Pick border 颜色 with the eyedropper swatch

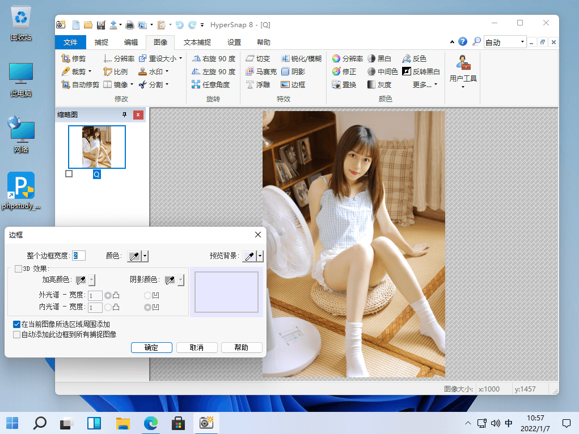tap(134, 256)
